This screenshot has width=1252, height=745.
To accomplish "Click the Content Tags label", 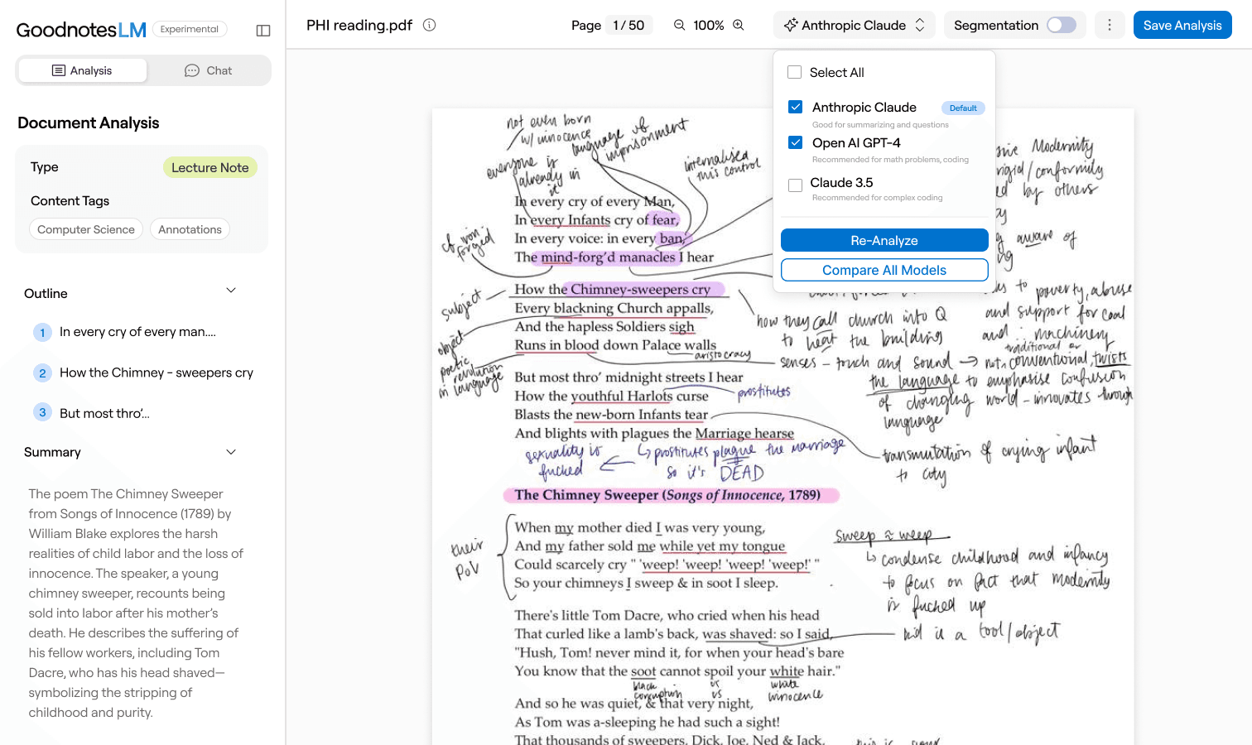I will (x=70, y=200).
